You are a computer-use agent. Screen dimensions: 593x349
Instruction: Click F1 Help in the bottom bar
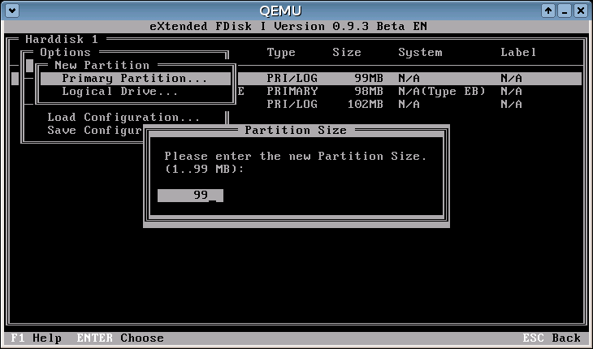point(34,338)
